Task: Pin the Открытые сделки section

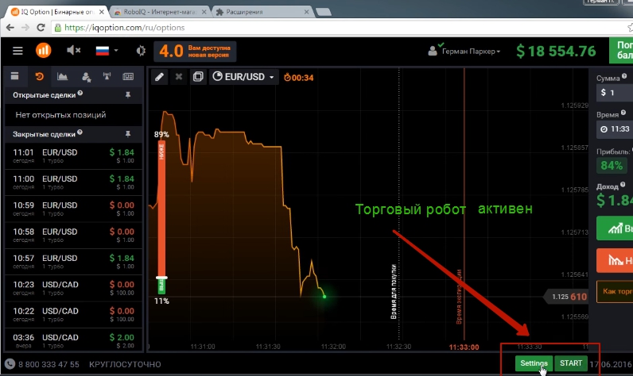Action: pos(128,95)
